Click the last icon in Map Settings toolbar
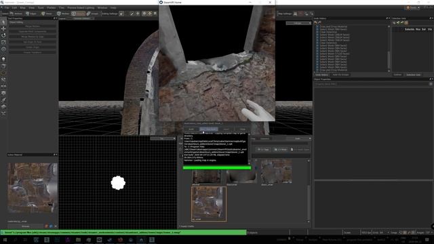The height and width of the screenshot is (244, 434). pos(311,14)
